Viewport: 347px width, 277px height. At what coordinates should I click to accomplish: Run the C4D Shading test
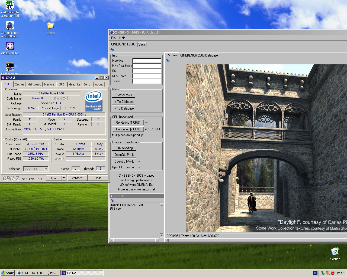click(124, 148)
